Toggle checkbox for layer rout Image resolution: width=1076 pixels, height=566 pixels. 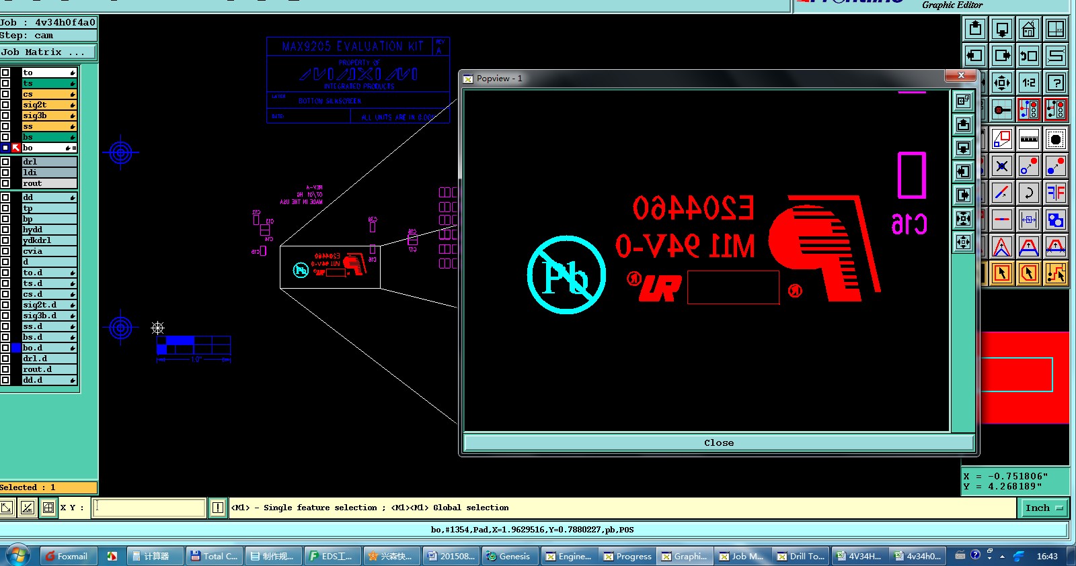pyautogui.click(x=5, y=183)
